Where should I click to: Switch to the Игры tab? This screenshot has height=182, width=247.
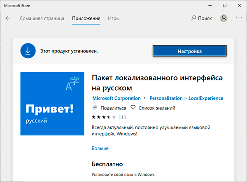pyautogui.click(x=114, y=18)
